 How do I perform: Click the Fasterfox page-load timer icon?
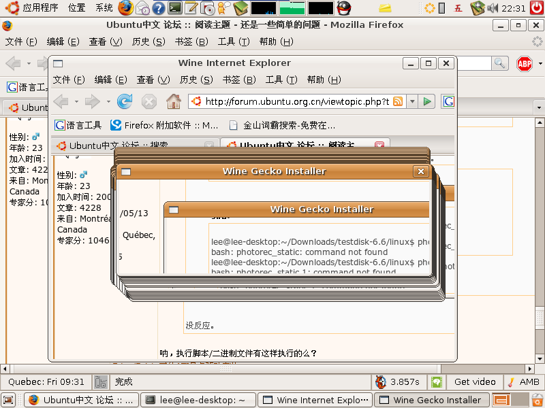[x=381, y=382]
